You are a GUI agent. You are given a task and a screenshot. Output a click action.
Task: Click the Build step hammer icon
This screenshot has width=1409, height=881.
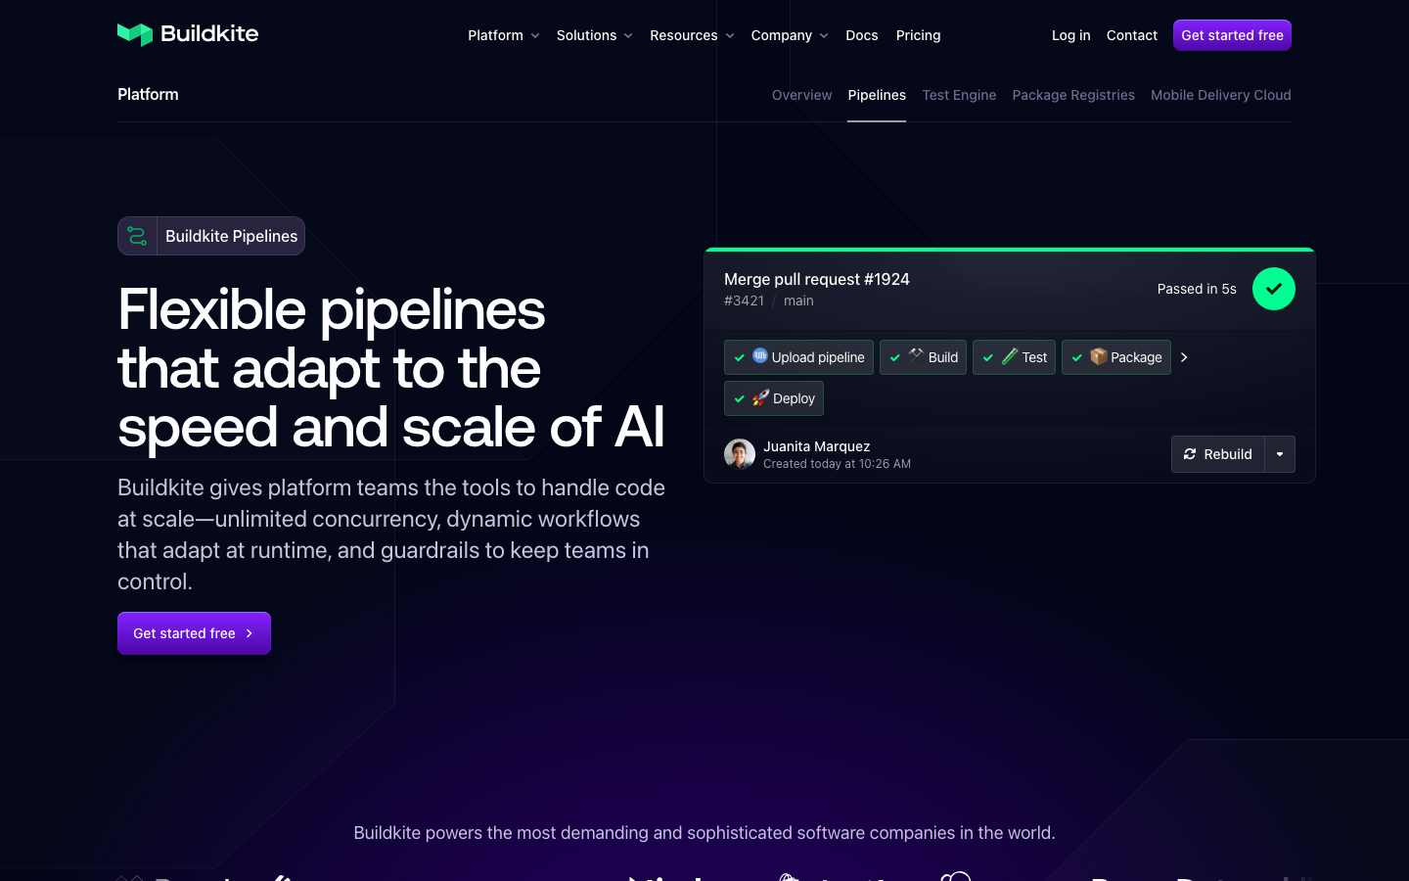pyautogui.click(x=916, y=356)
